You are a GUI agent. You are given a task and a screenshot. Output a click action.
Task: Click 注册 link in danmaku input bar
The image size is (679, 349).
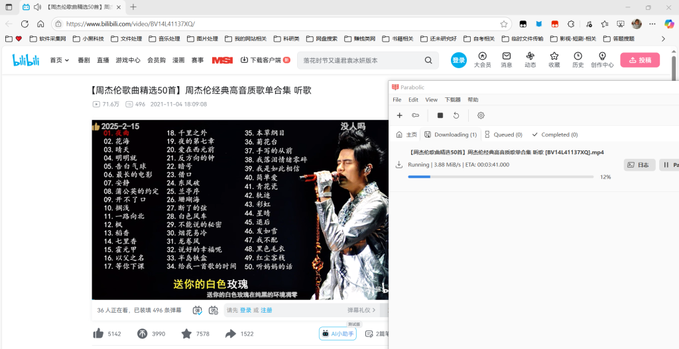tap(267, 310)
